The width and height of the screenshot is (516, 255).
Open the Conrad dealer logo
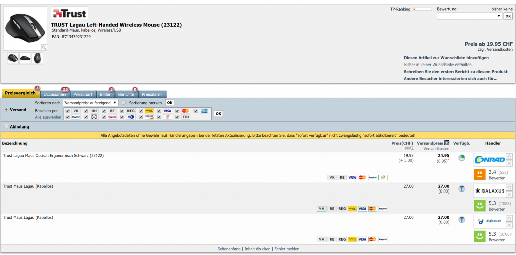pyautogui.click(x=489, y=160)
